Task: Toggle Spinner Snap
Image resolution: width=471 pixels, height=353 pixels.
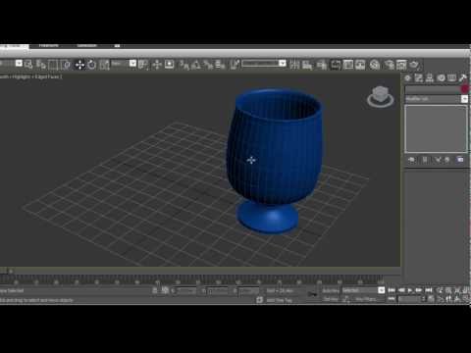Action: [220, 65]
